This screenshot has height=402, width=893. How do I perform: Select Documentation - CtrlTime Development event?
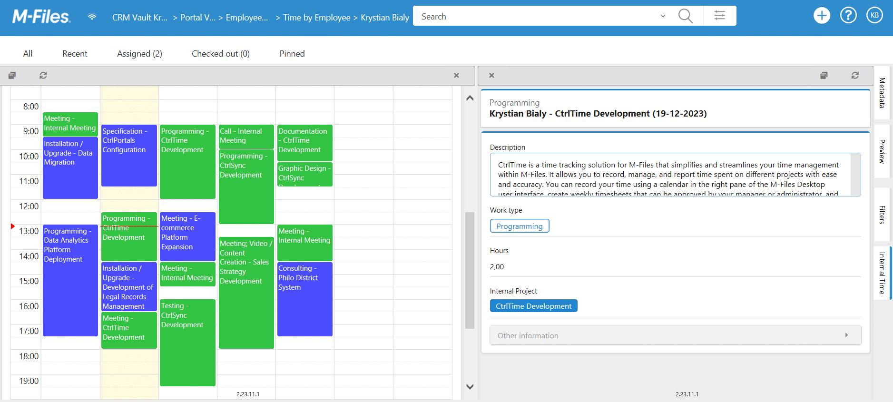[305, 143]
